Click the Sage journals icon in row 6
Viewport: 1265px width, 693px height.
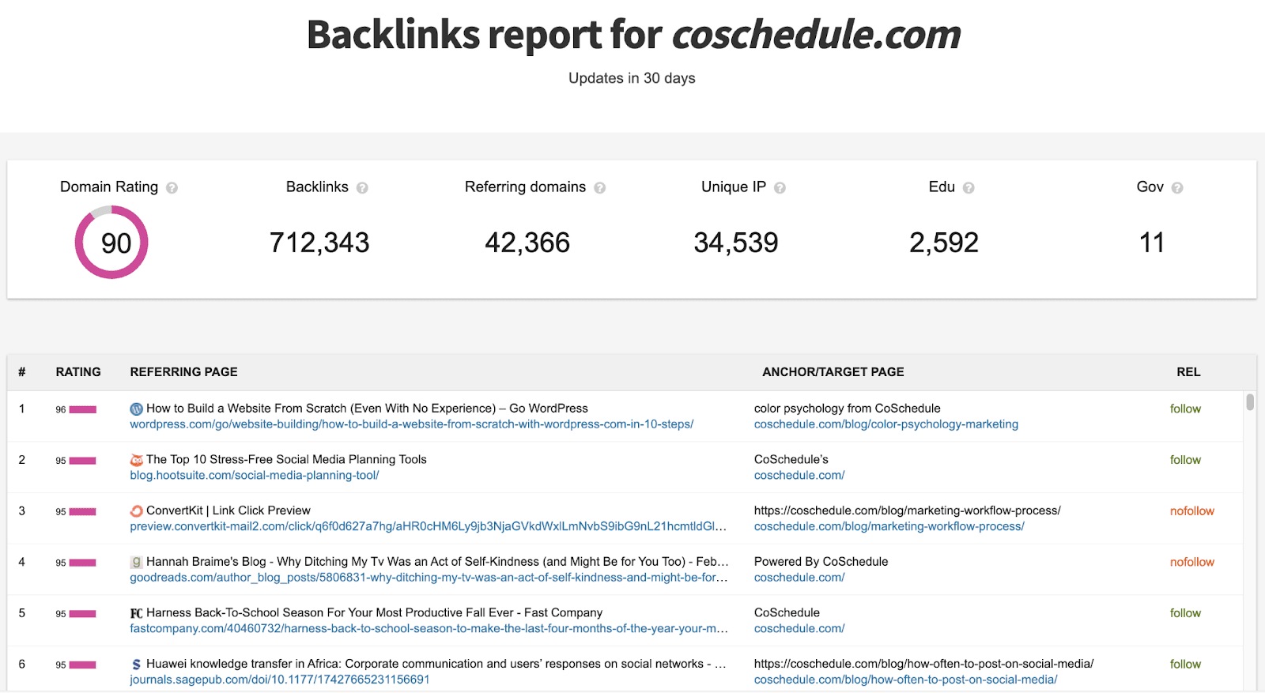135,664
